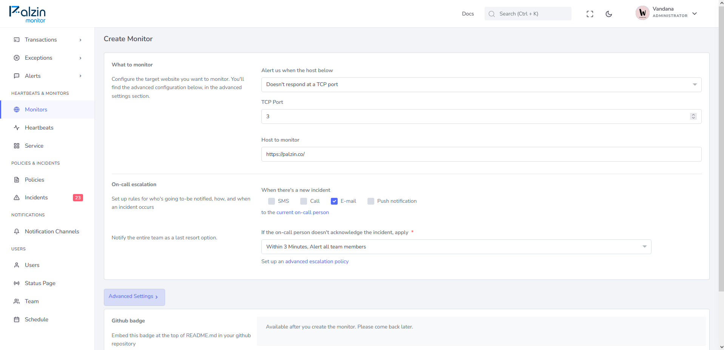This screenshot has height=350, width=724.
Task: Open Service in the sidebar
Action: click(47, 146)
